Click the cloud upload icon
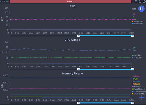 point(144,2)
